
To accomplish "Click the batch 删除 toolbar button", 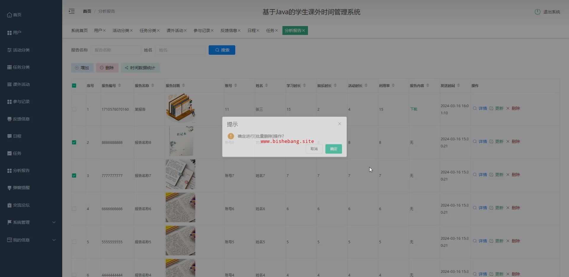I will click(107, 68).
